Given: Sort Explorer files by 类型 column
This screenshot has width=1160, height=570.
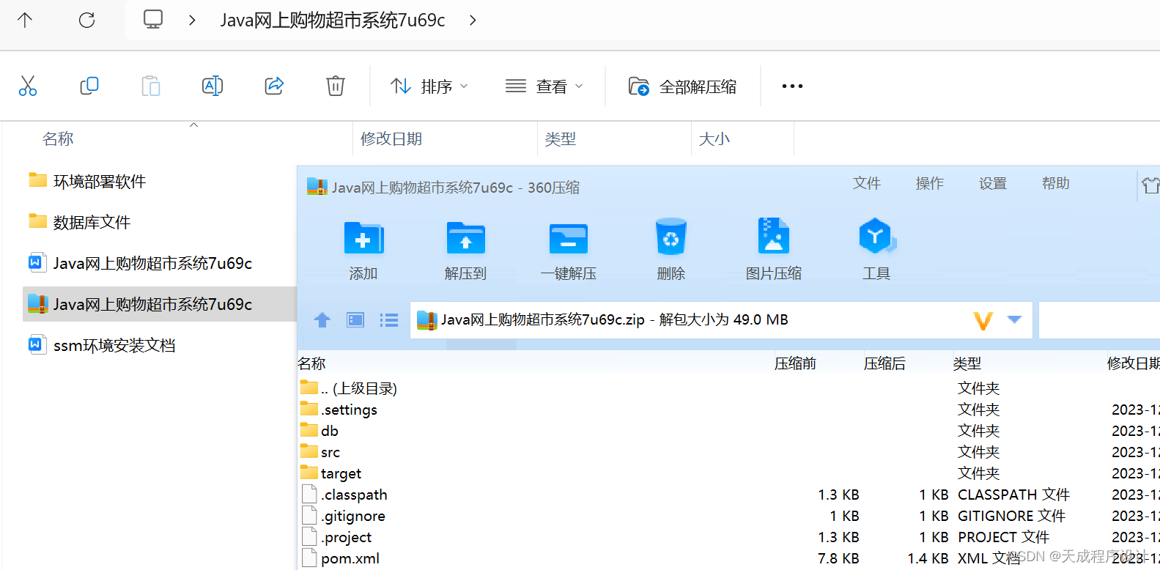Looking at the screenshot, I should tap(561, 138).
